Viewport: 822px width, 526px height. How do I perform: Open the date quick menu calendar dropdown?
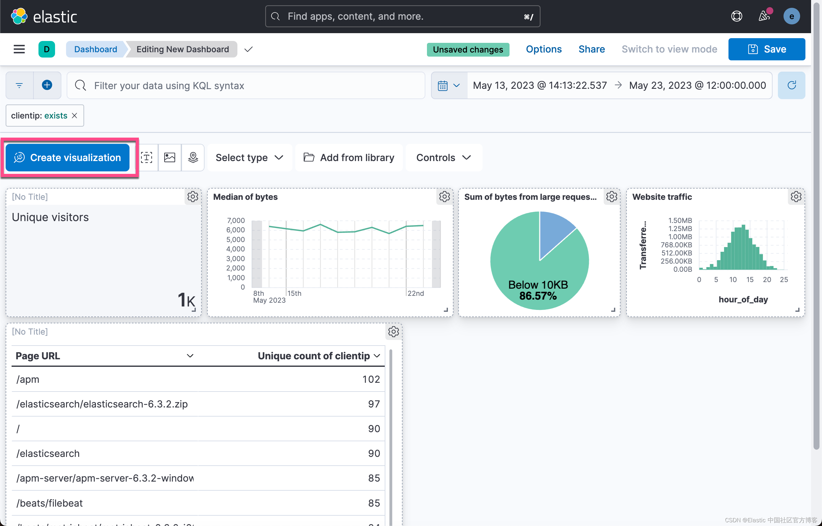tap(449, 85)
